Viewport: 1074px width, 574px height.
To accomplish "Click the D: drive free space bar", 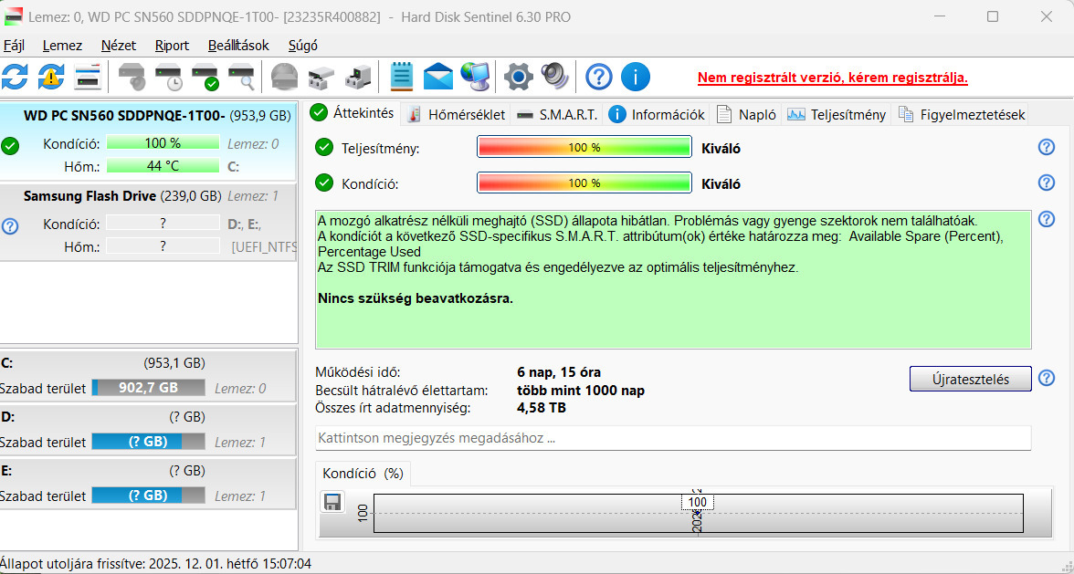I will 149,442.
